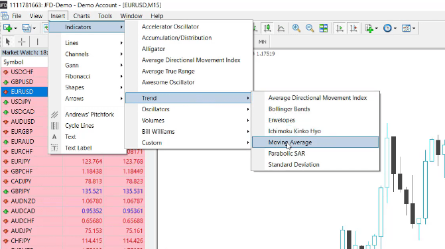Expand the Custom indicators submenu
This screenshot has width=445, height=249.
pyautogui.click(x=189, y=143)
